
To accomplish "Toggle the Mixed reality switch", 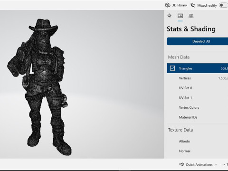I will pyautogui.click(x=223, y=5).
